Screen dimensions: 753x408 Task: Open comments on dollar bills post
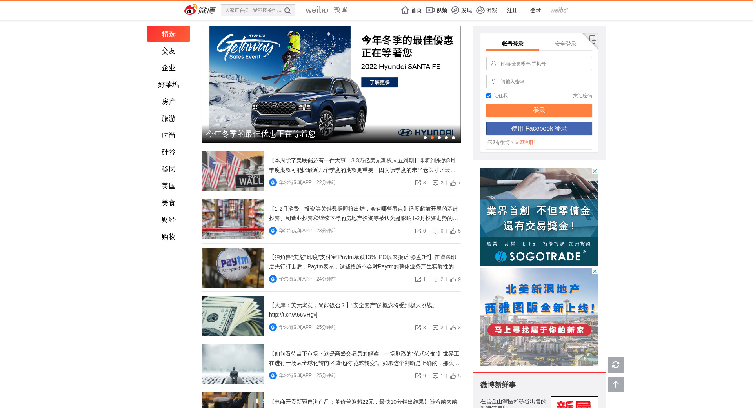(435, 328)
